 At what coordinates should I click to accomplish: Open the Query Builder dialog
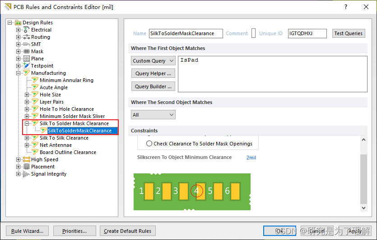click(153, 86)
